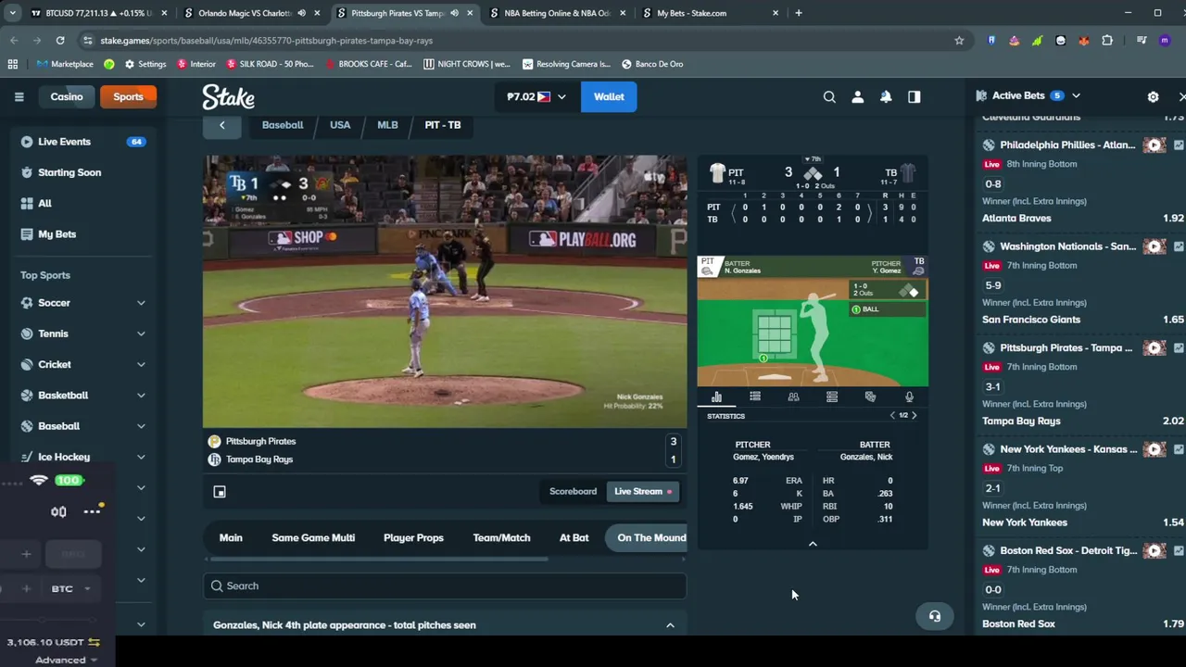This screenshot has width=1186, height=667.
Task: Bookmark this page with the star
Action: (x=959, y=41)
